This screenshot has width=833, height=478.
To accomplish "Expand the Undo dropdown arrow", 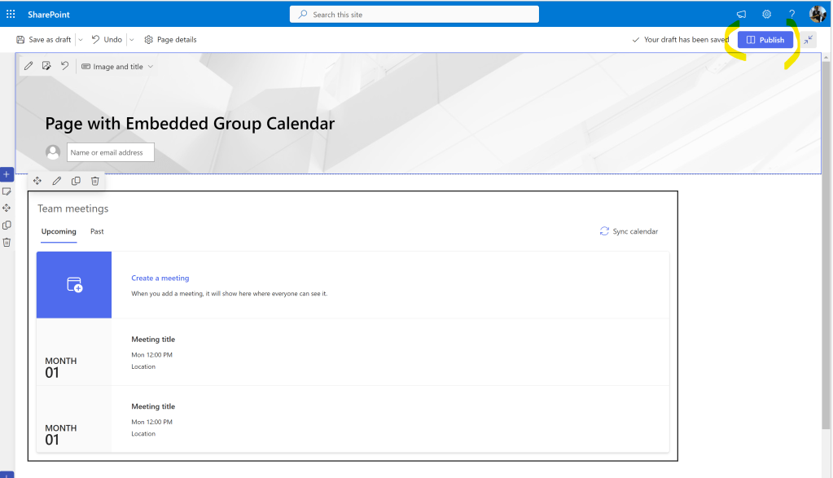I will coord(131,39).
